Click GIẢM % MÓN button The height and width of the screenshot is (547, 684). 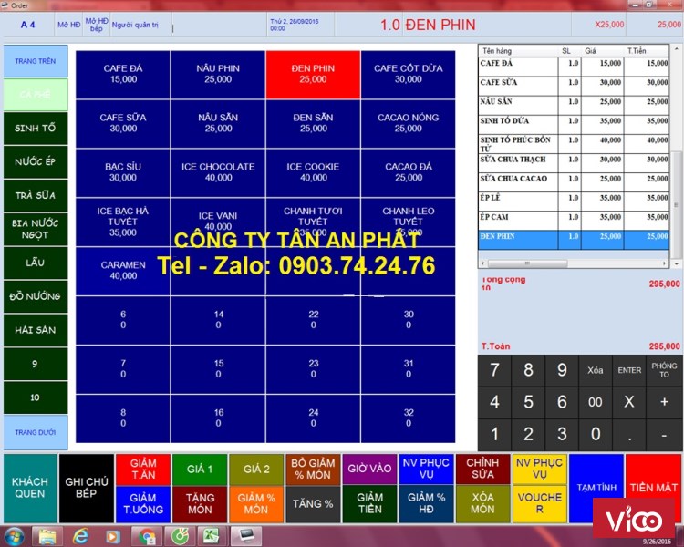[256, 504]
